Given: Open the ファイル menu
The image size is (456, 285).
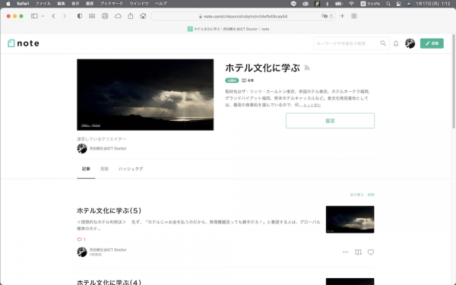Looking at the screenshot, I should tap(43, 4).
